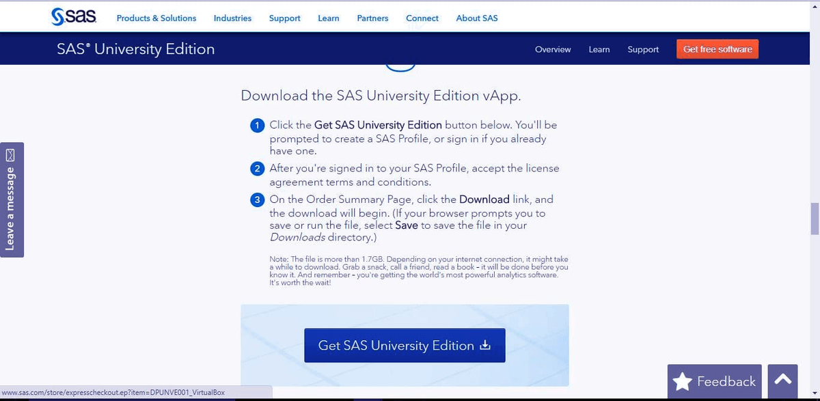Open the Partners menu

(372, 18)
